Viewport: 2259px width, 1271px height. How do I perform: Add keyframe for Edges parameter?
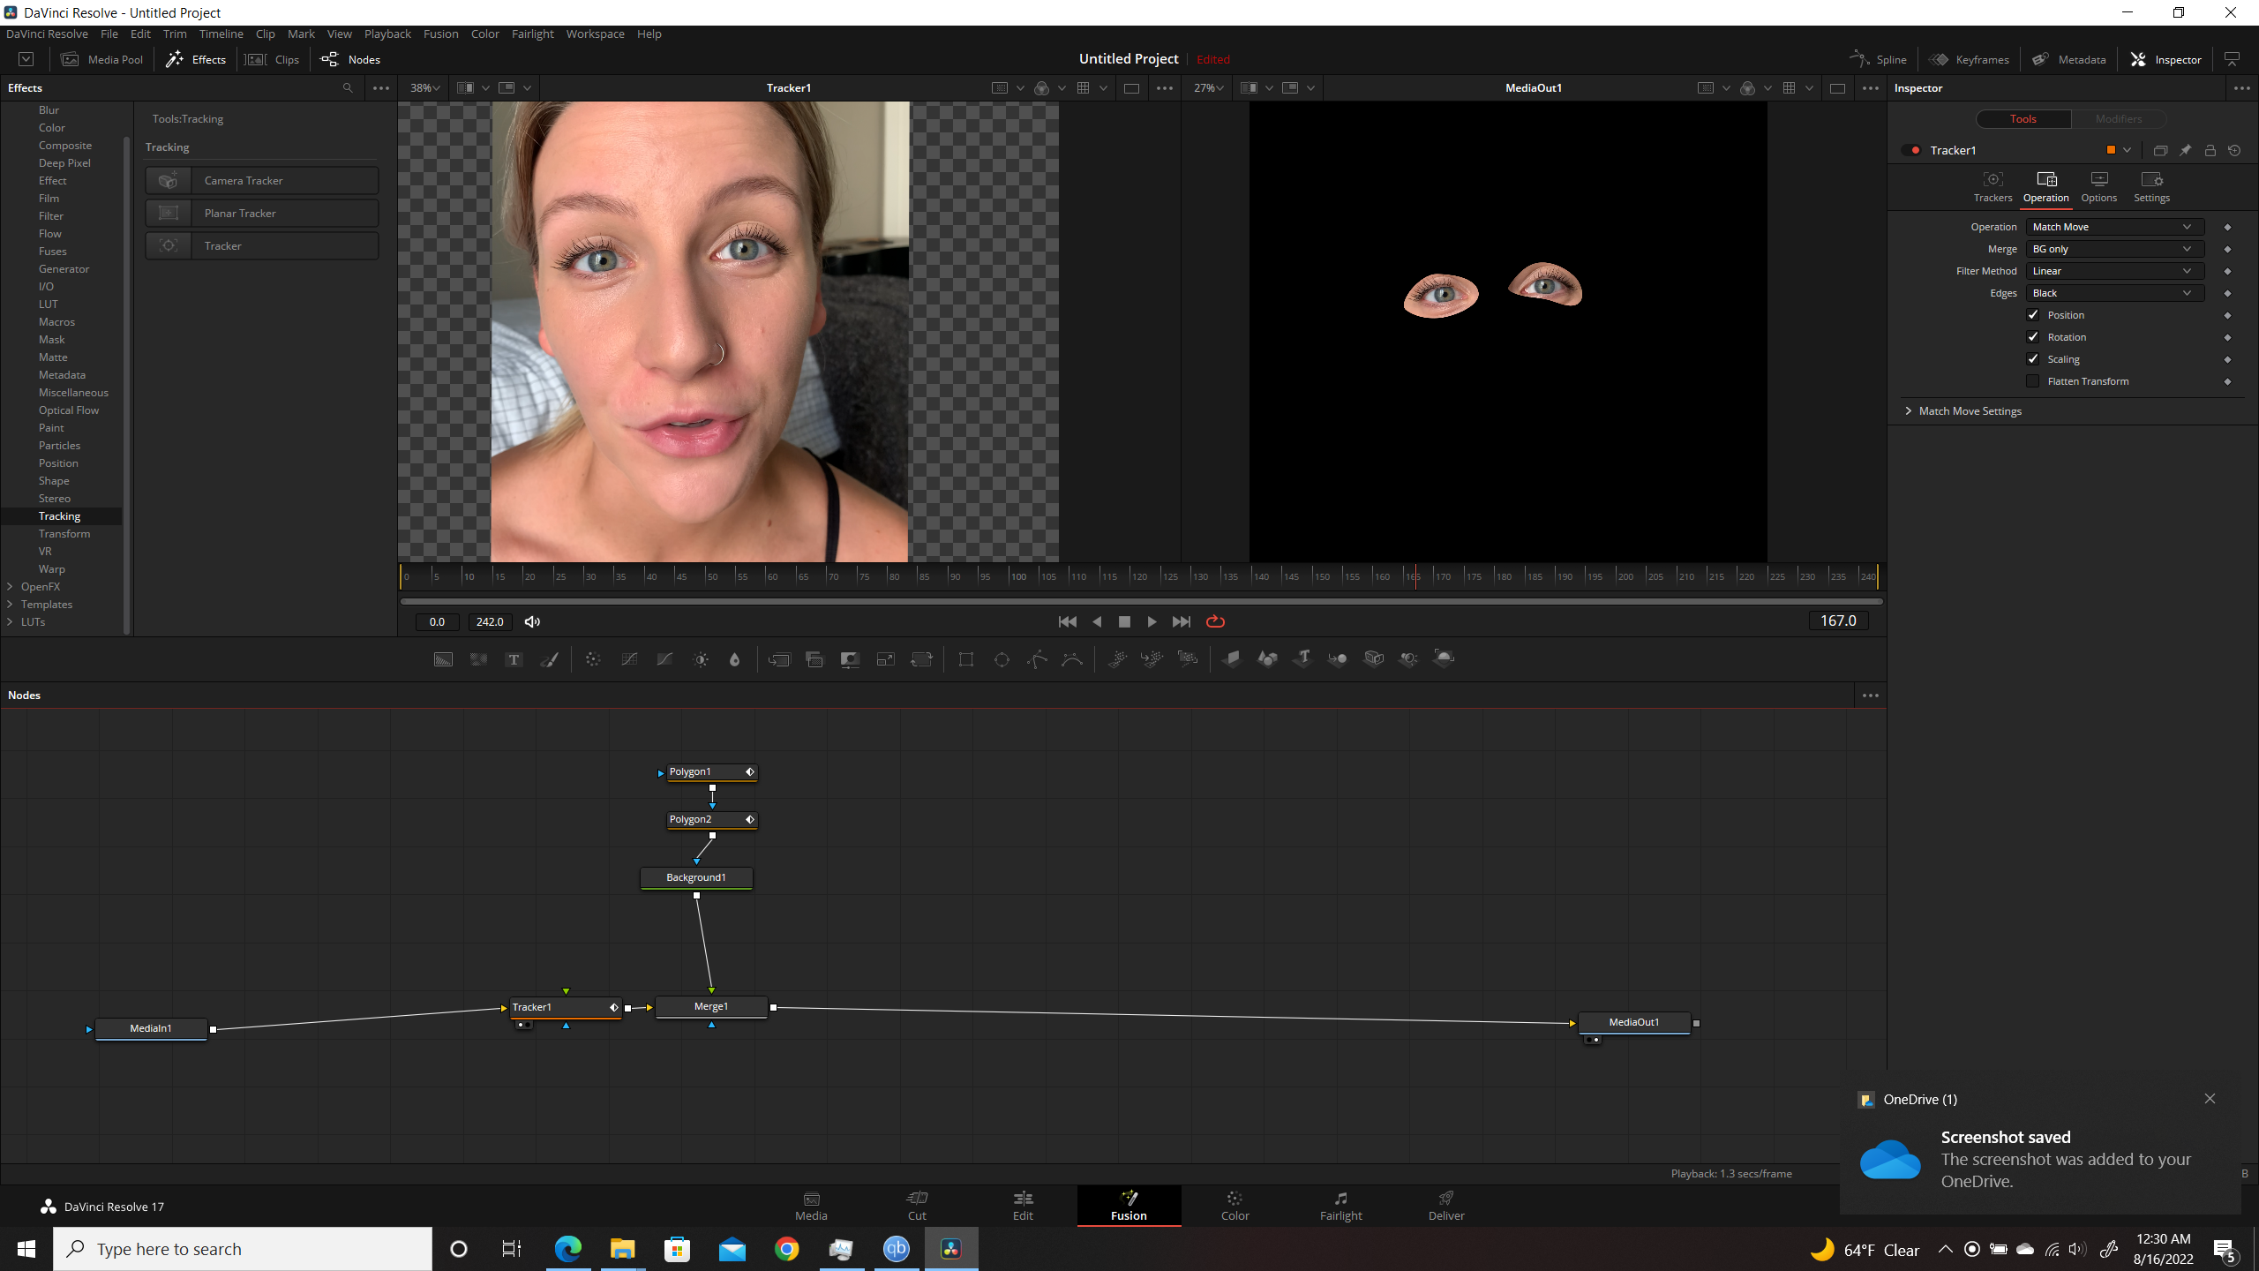[2227, 294]
